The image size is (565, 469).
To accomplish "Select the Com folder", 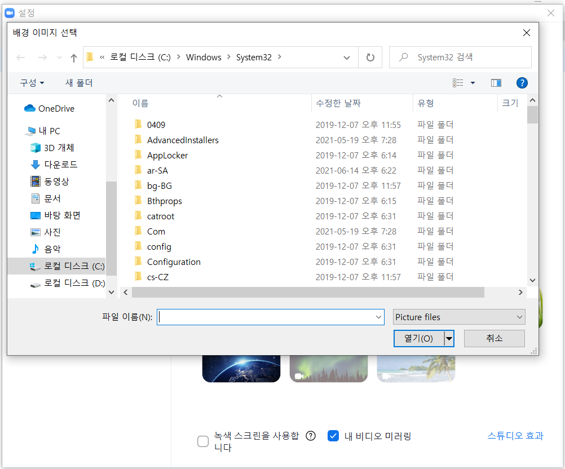I will 156,231.
